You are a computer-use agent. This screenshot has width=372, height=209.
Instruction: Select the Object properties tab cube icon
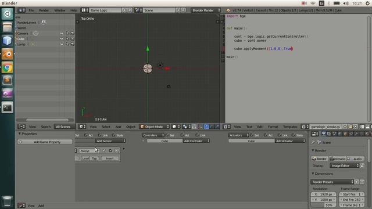[345, 134]
